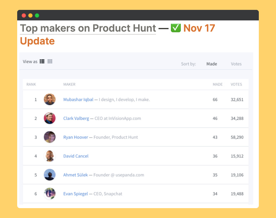Click made count 66
276x218 pixels.
click(215, 100)
